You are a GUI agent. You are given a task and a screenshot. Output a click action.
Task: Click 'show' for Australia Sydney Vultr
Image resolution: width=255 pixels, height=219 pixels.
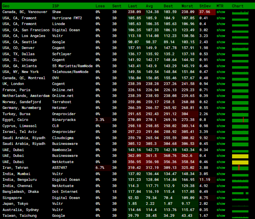point(221,210)
